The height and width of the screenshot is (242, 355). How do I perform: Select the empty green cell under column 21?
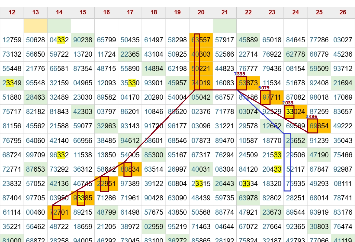tap(224, 26)
